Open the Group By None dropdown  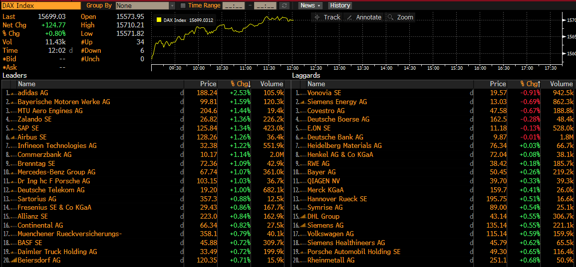pos(145,5)
